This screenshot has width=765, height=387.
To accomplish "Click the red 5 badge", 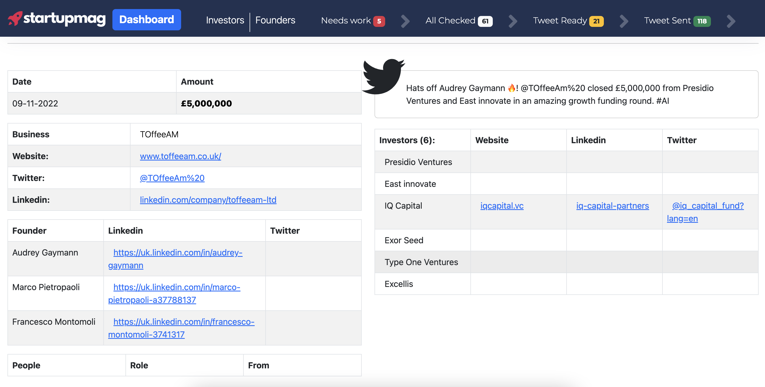I will point(379,21).
